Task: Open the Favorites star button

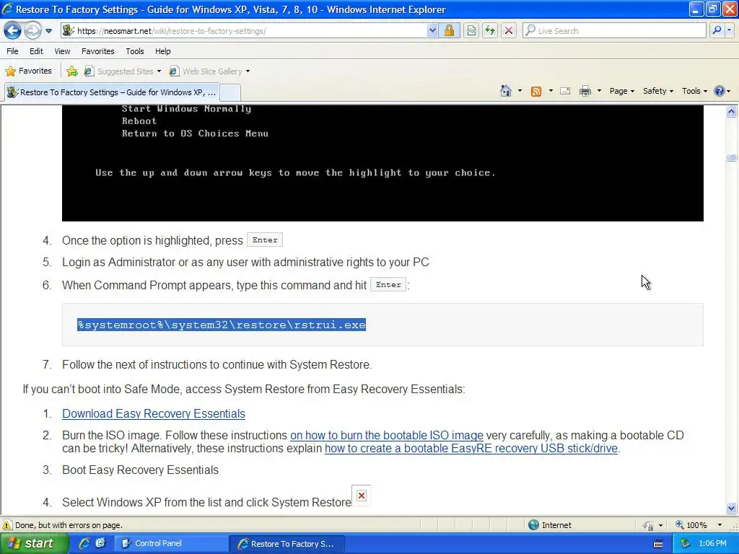Action: pos(28,71)
